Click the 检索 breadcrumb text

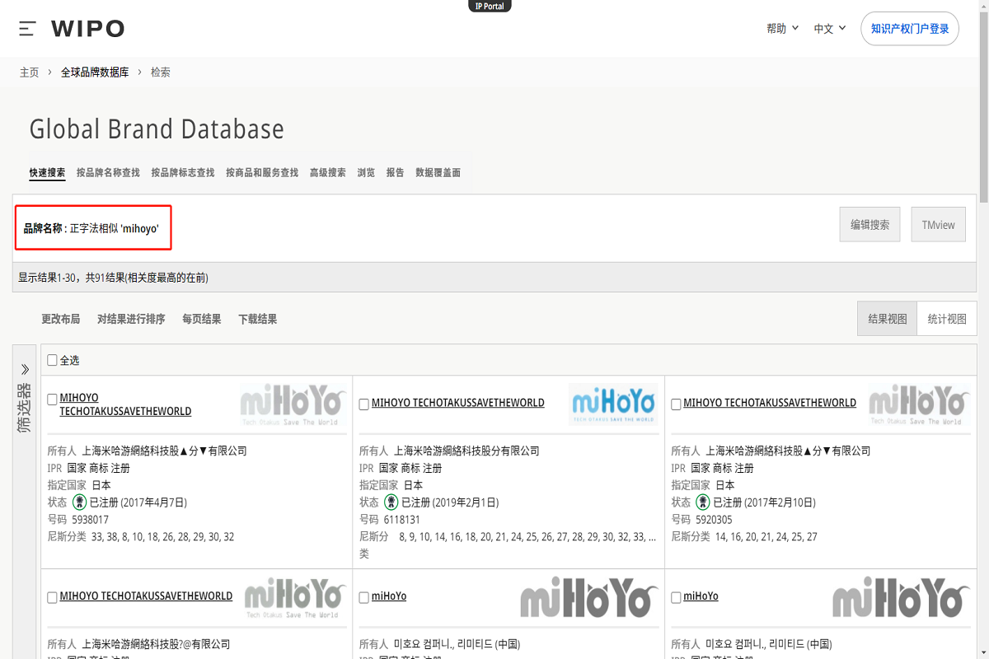click(x=161, y=72)
